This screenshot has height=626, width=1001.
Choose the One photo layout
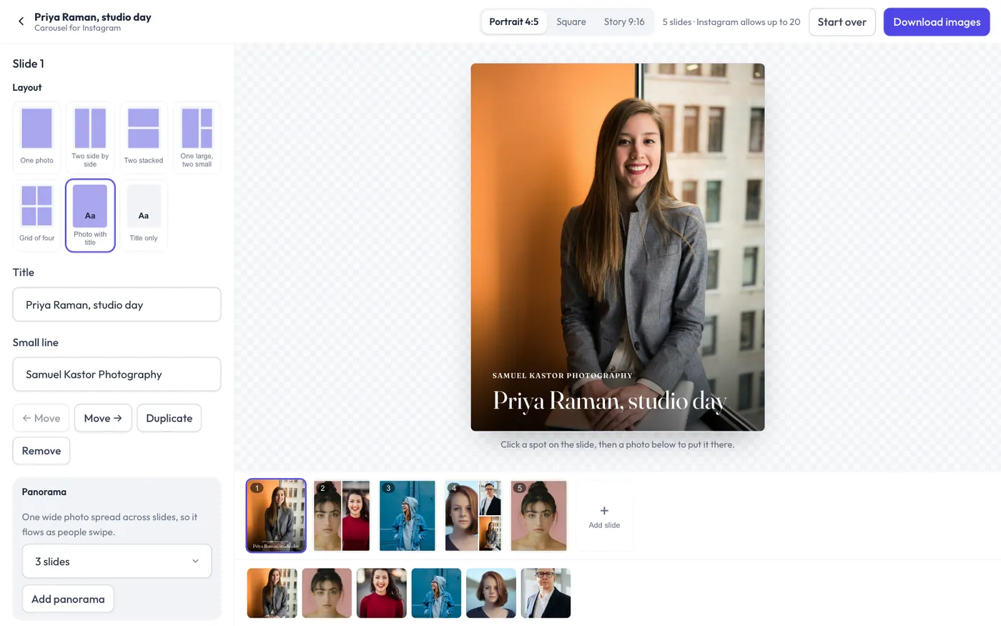36,137
